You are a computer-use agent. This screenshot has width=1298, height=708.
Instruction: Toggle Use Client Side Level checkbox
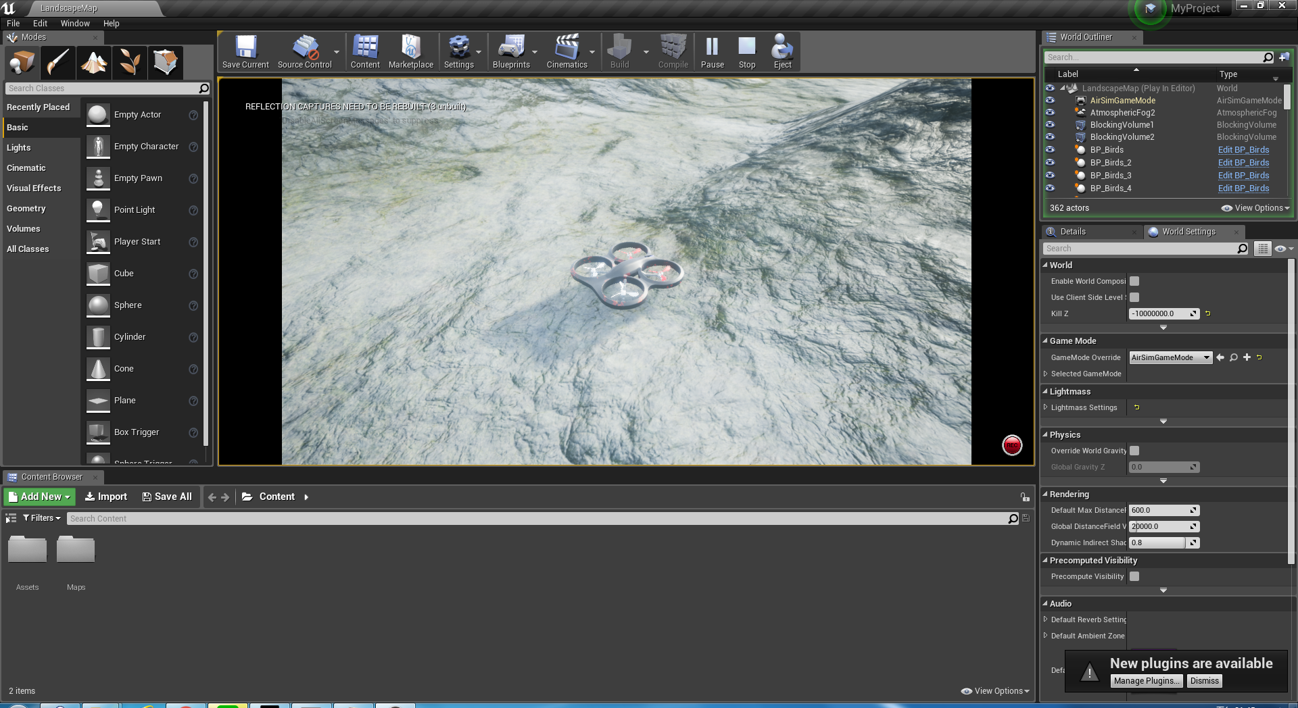point(1134,297)
